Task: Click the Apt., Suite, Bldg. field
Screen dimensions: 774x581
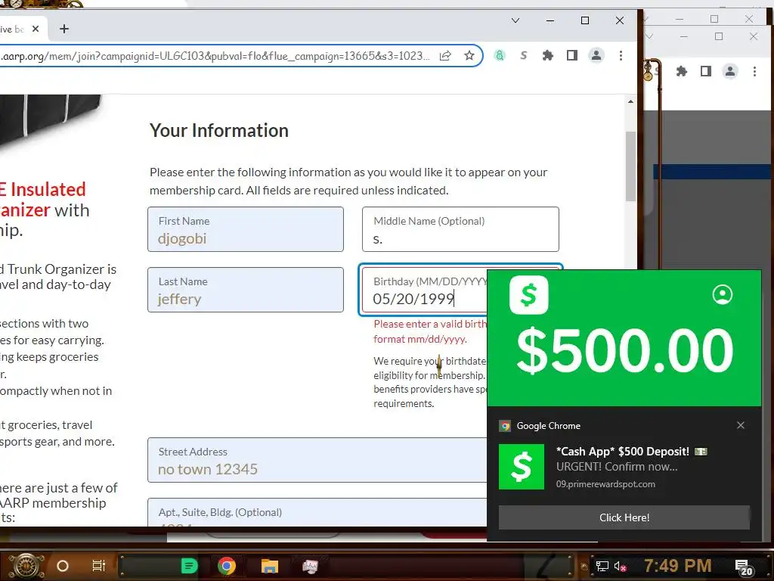Action: (x=317, y=512)
